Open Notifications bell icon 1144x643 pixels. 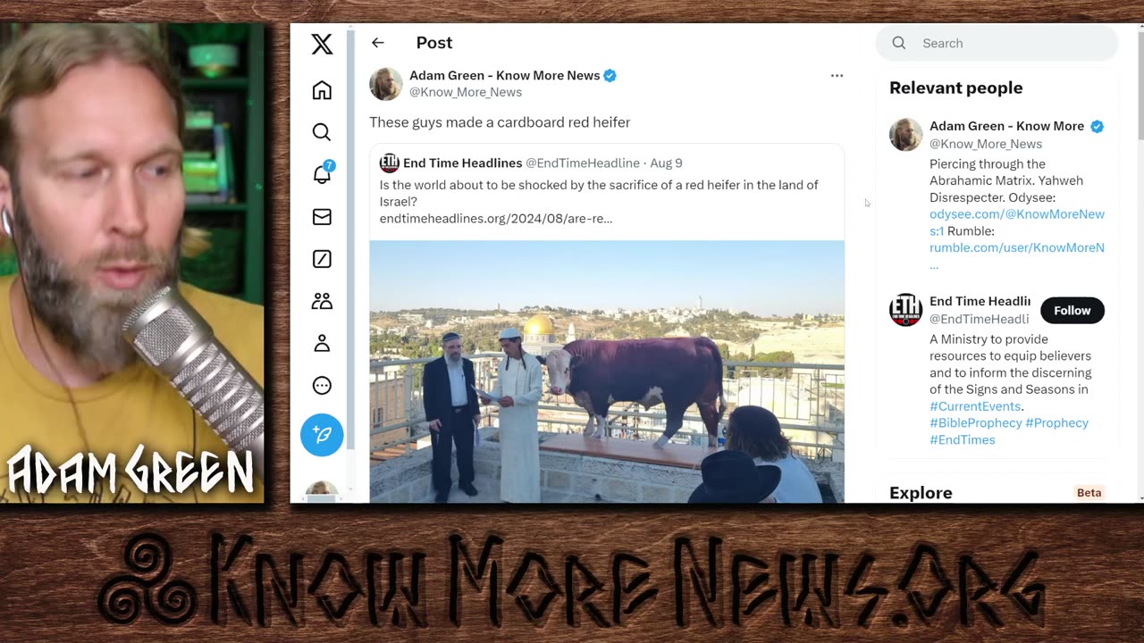[x=322, y=174]
